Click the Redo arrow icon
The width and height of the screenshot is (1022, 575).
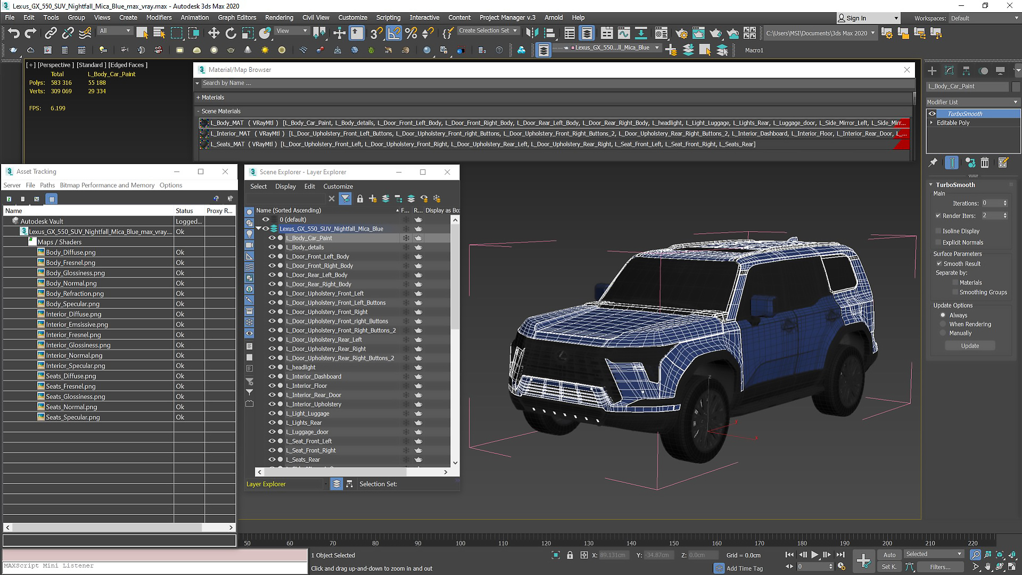[30, 33]
